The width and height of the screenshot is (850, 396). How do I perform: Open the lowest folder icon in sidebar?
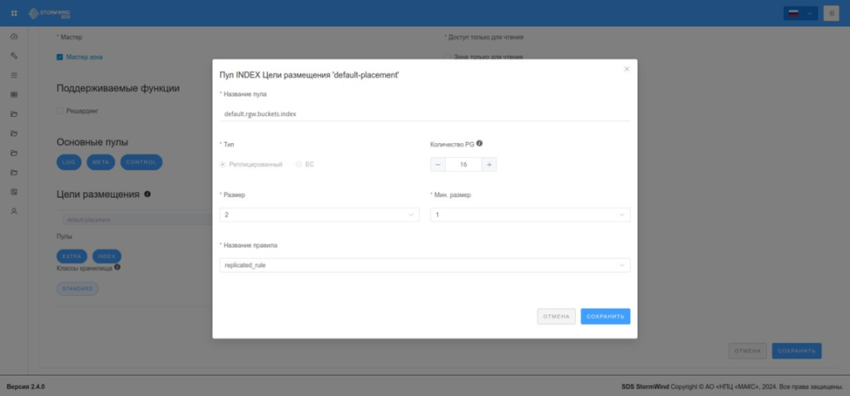click(14, 172)
